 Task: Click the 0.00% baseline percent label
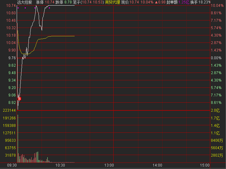(216, 58)
